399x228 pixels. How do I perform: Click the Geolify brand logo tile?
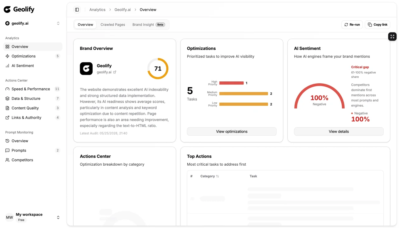pyautogui.click(x=86, y=69)
